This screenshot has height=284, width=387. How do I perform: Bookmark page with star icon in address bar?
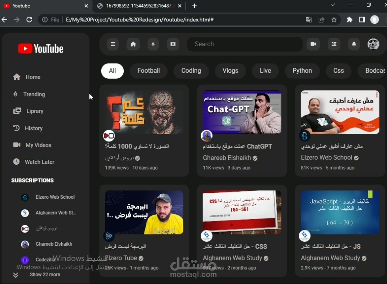click(334, 19)
